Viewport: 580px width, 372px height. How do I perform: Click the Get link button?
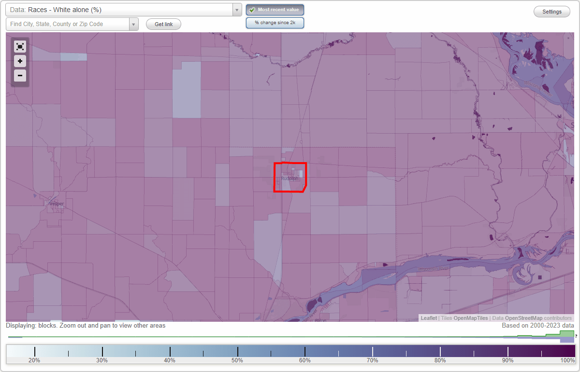point(163,24)
